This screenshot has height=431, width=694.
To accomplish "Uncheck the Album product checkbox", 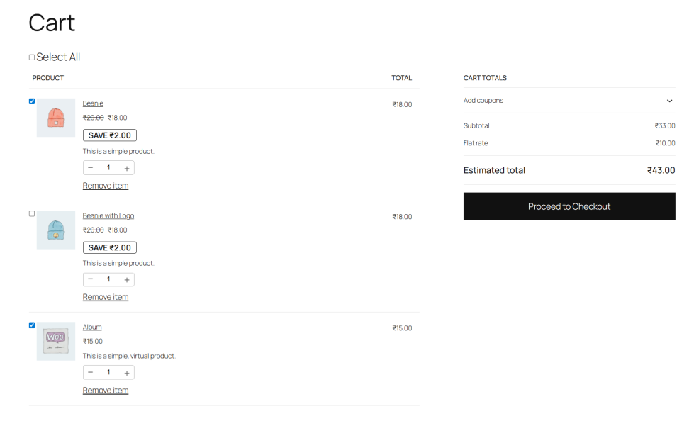I will 32,325.
